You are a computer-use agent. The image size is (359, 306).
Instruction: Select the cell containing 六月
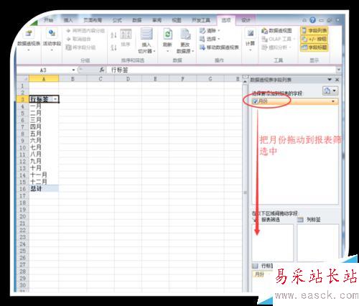pos(44,141)
